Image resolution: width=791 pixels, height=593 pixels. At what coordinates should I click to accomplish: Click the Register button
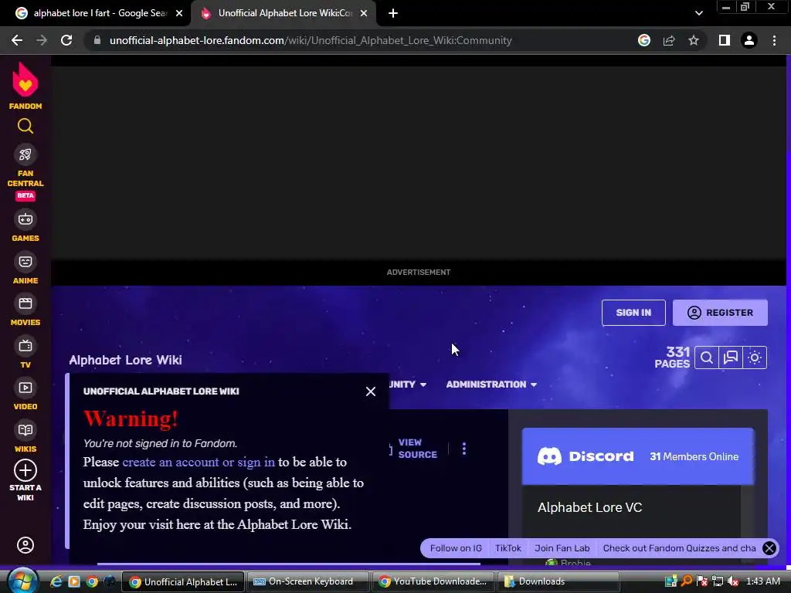tap(720, 313)
